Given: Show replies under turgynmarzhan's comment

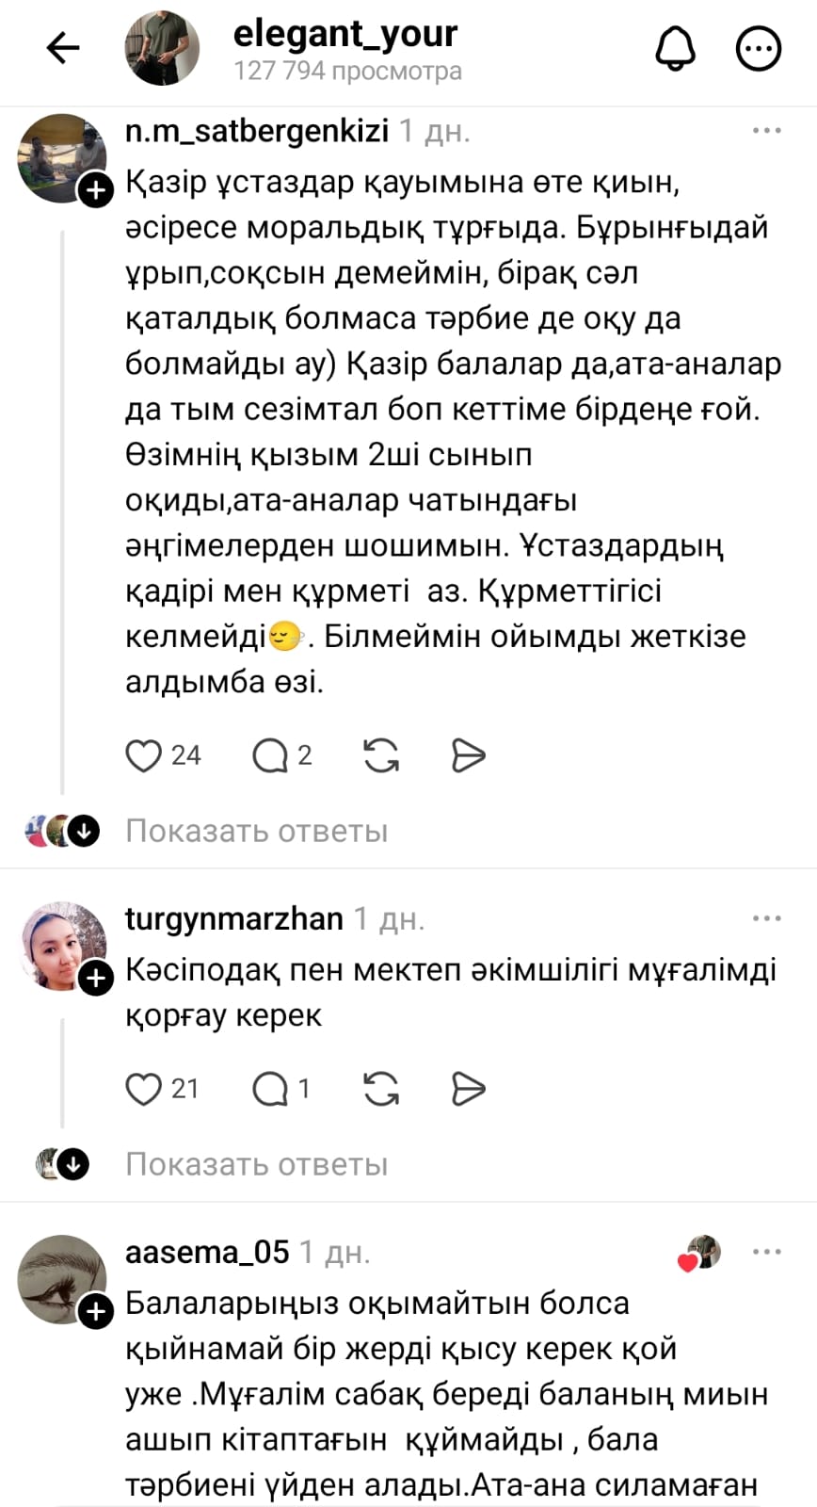Looking at the screenshot, I should click(256, 1164).
